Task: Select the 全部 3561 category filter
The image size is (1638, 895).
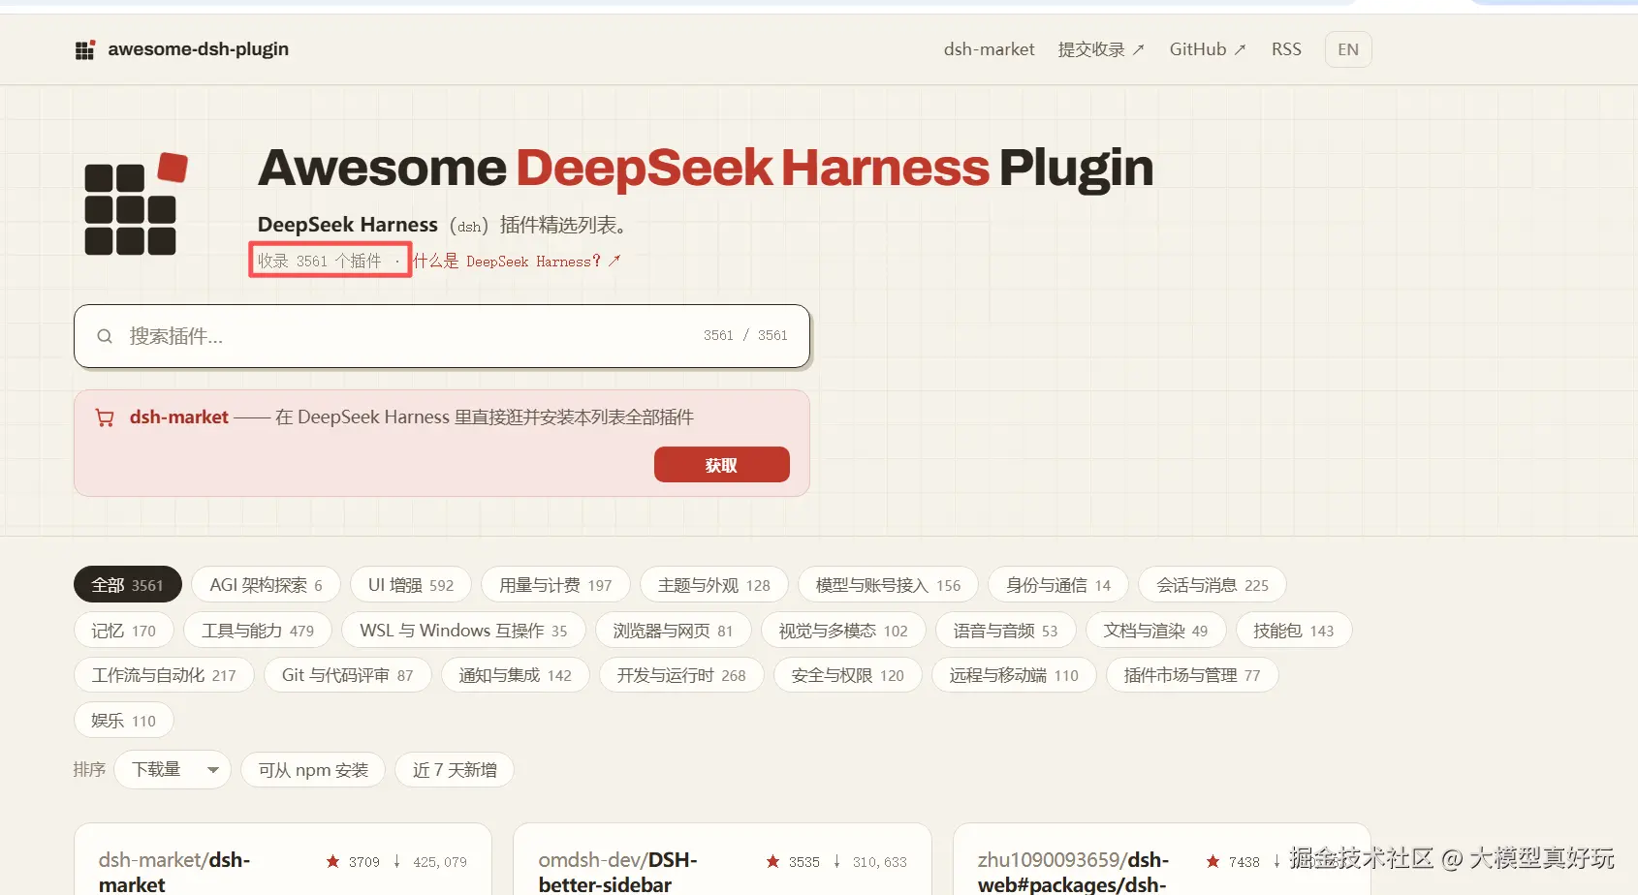Action: pyautogui.click(x=128, y=584)
